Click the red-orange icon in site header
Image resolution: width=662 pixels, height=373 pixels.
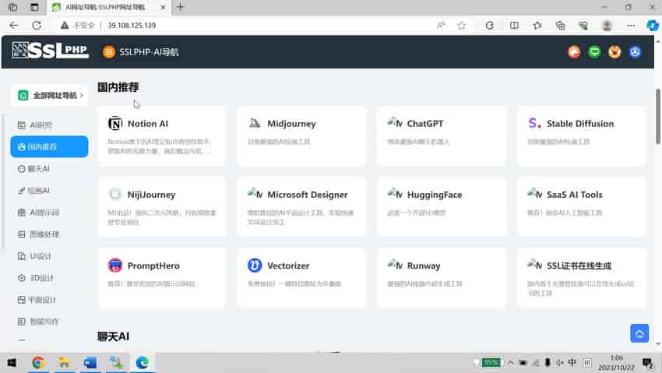[574, 52]
